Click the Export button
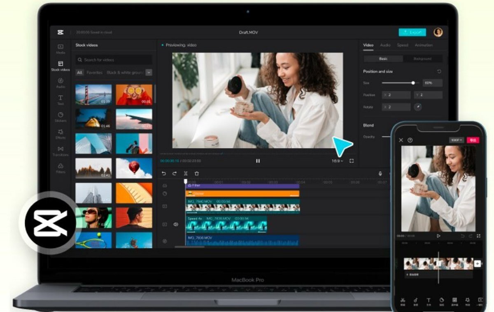This screenshot has width=494, height=312. pos(412,32)
